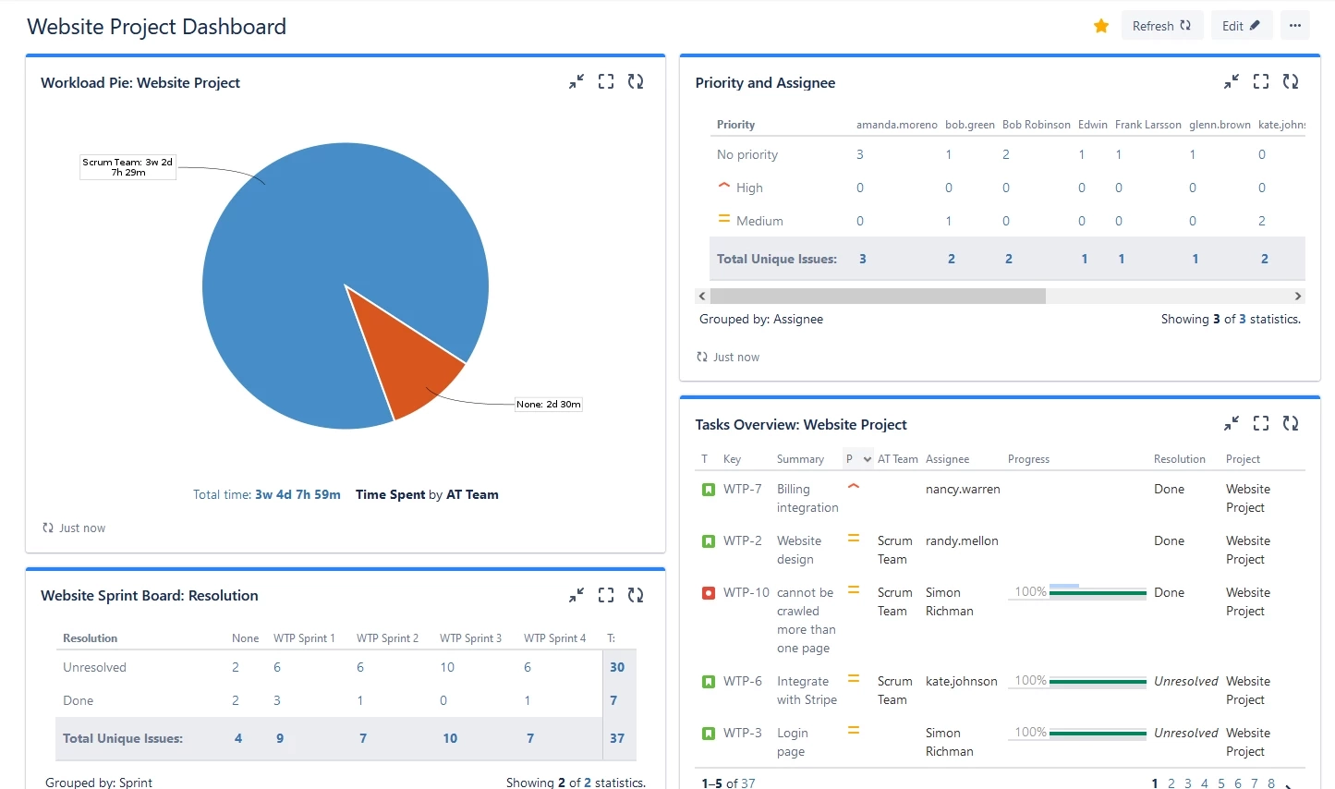Click the fullscreen icon on Priority and Assignee

point(1260,81)
